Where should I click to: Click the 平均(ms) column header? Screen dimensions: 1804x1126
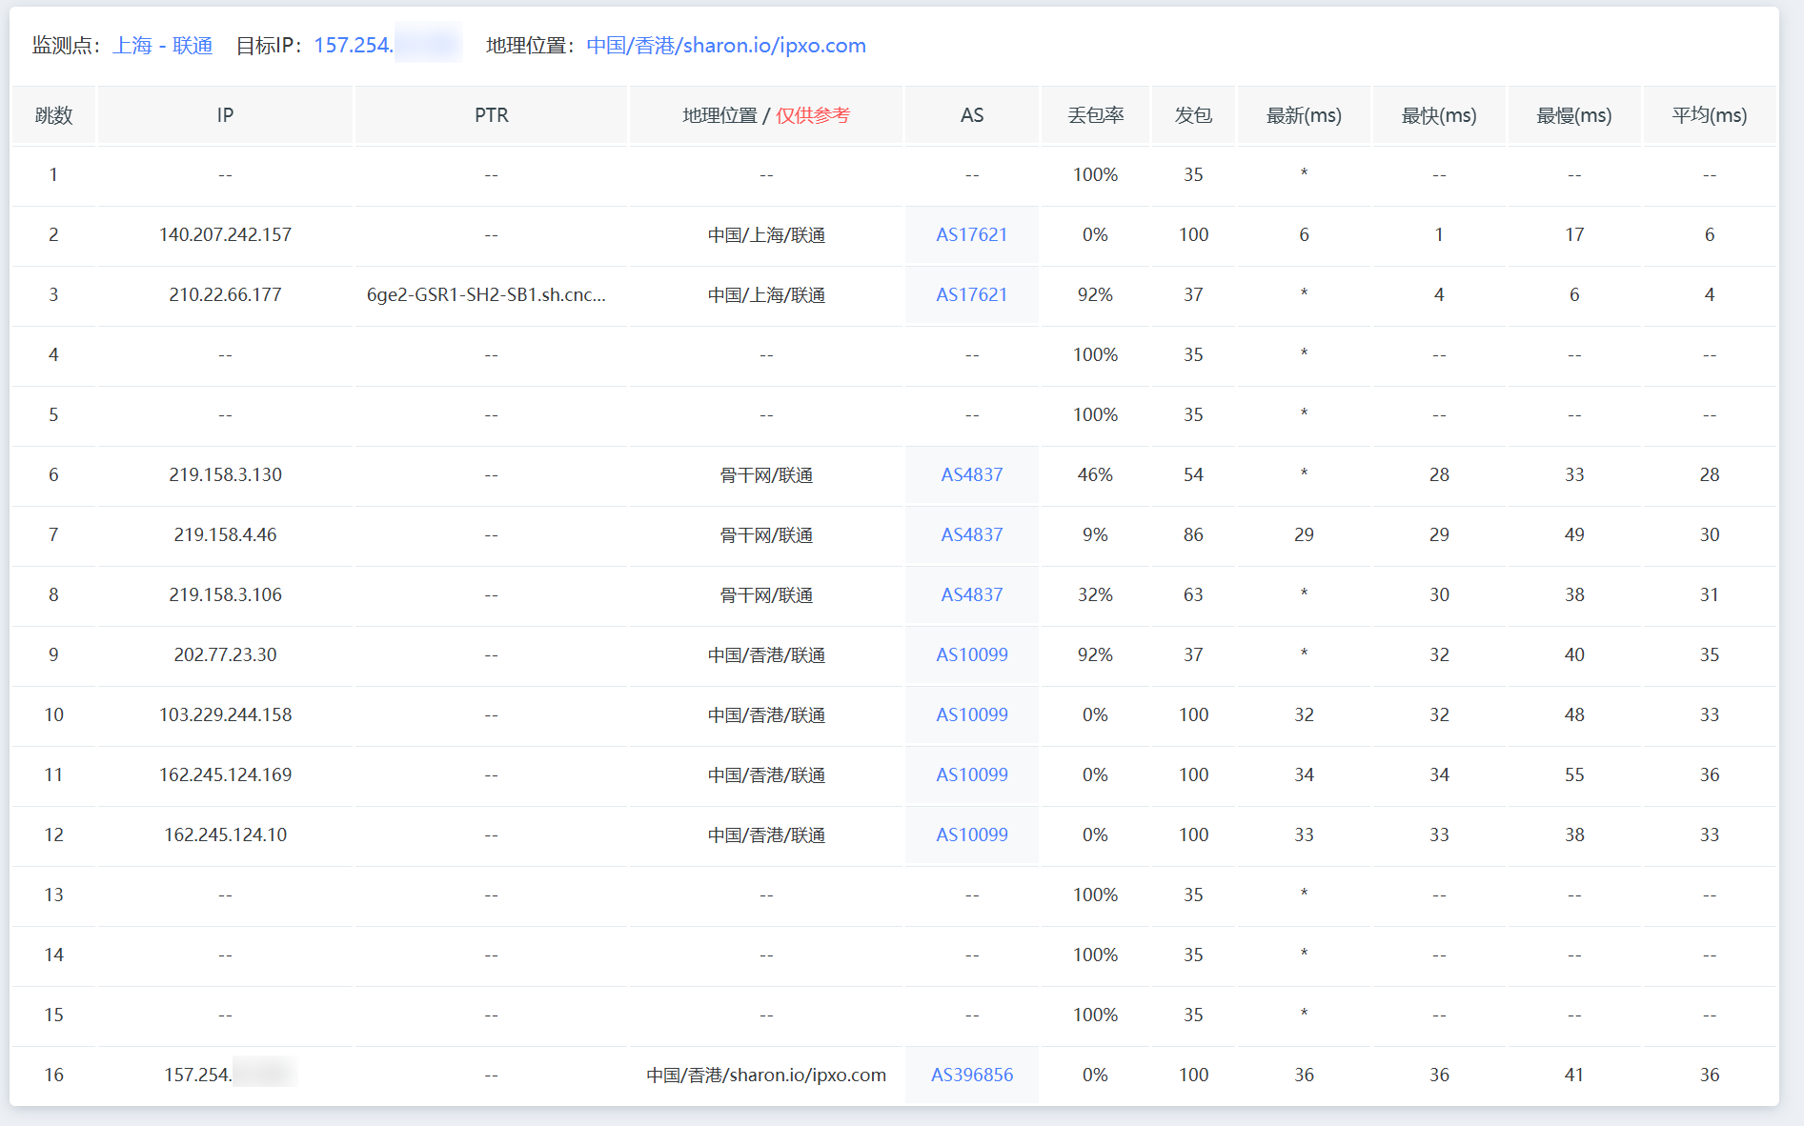pos(1710,115)
